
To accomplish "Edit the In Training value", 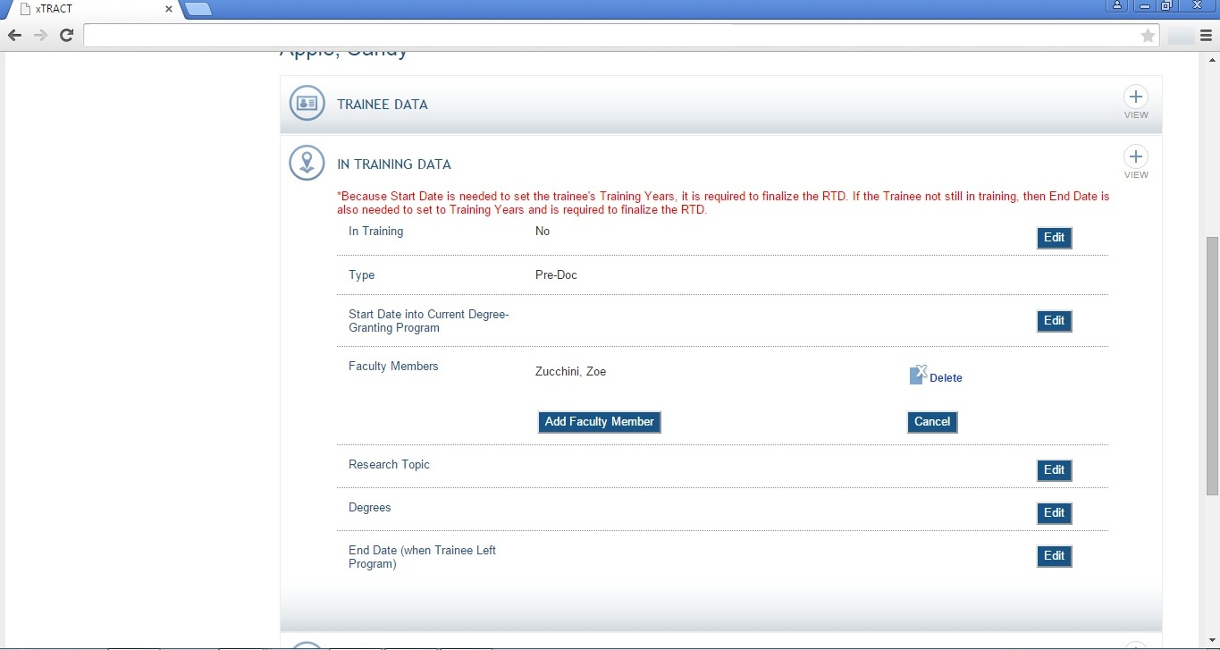I will pyautogui.click(x=1055, y=238).
